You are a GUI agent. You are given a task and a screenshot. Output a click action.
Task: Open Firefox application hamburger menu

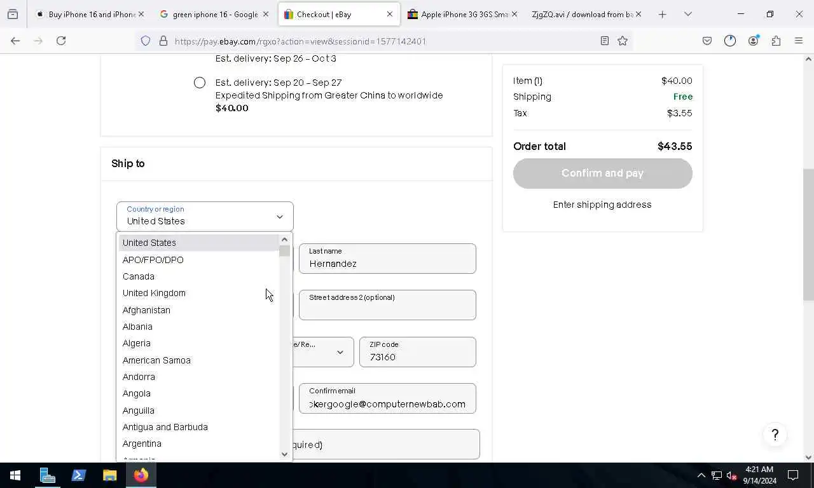click(x=799, y=41)
